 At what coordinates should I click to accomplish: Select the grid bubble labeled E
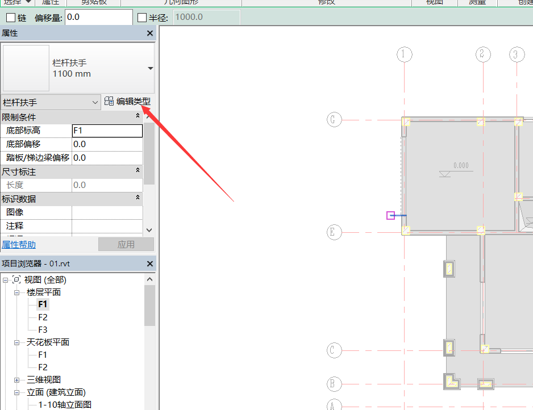334,232
